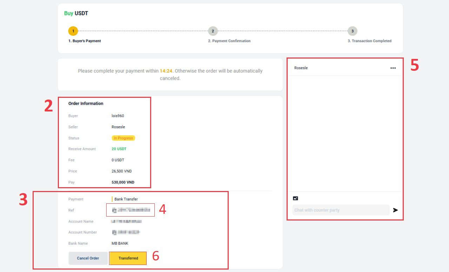Click the blurred Ref code value
Viewport: 449px width, 272px height.
[x=131, y=210]
